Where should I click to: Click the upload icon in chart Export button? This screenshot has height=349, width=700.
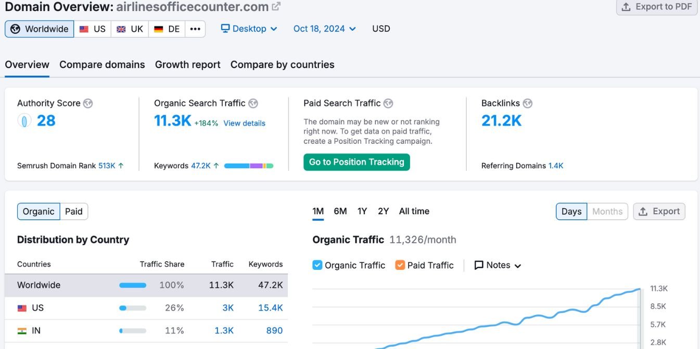[x=643, y=211]
